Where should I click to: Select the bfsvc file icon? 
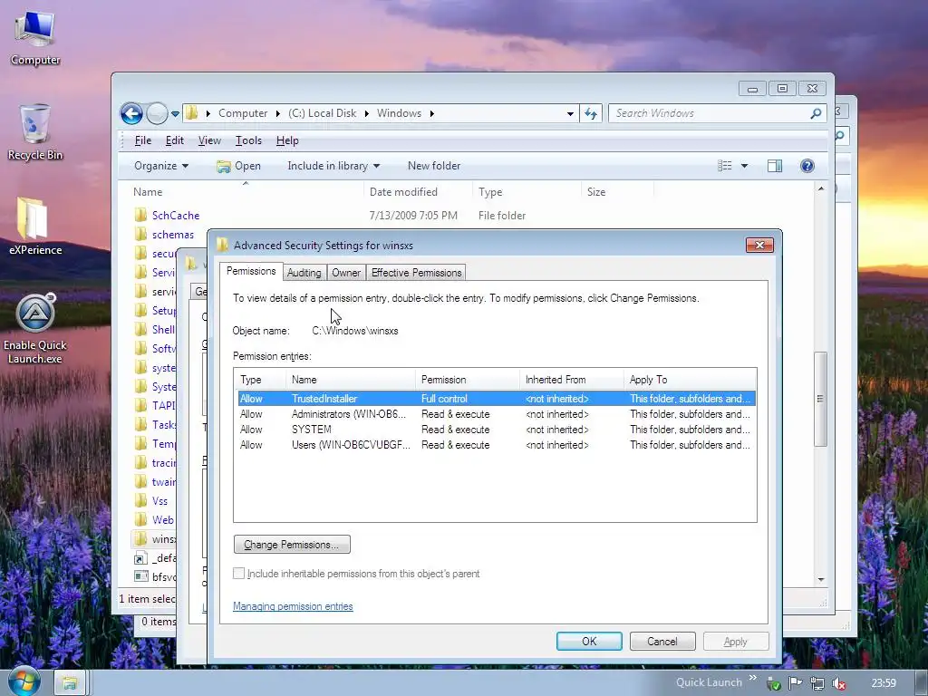coord(140,576)
